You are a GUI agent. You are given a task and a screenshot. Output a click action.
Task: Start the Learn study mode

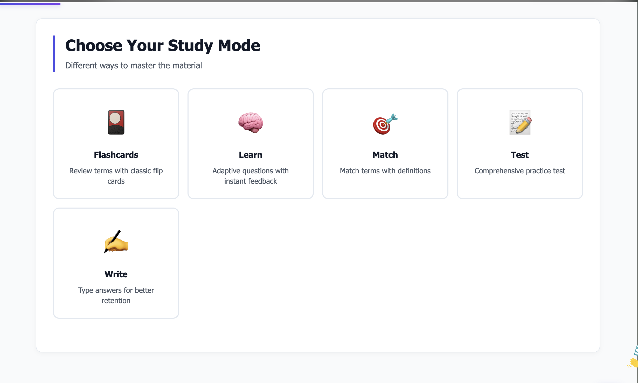click(251, 144)
